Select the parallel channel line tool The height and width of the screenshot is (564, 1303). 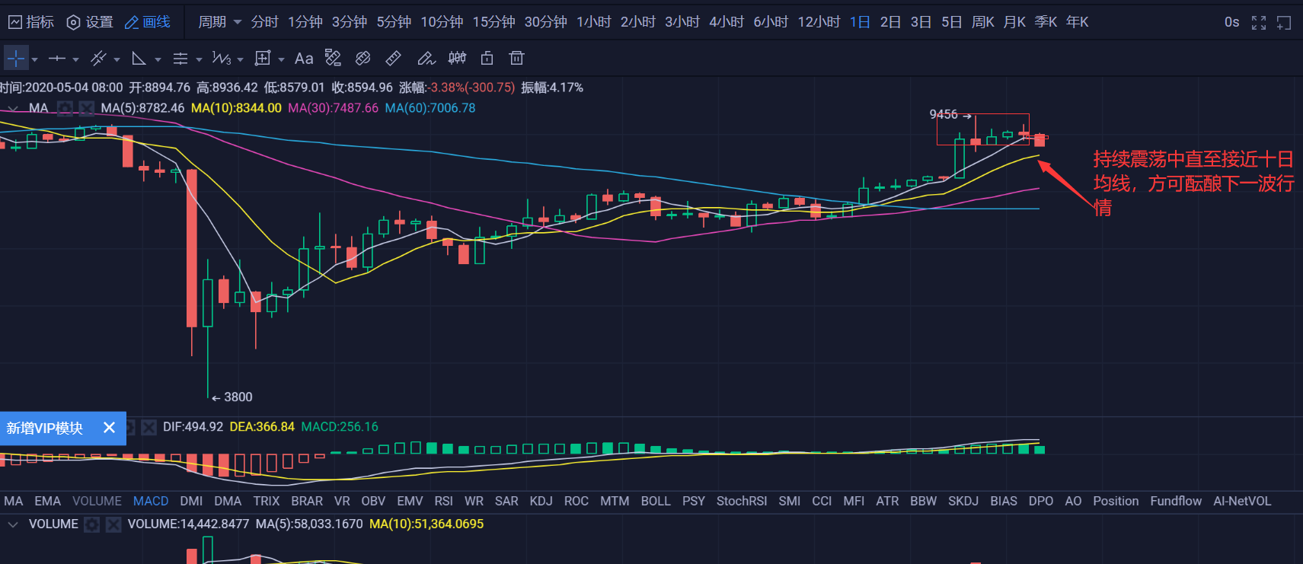tap(98, 58)
